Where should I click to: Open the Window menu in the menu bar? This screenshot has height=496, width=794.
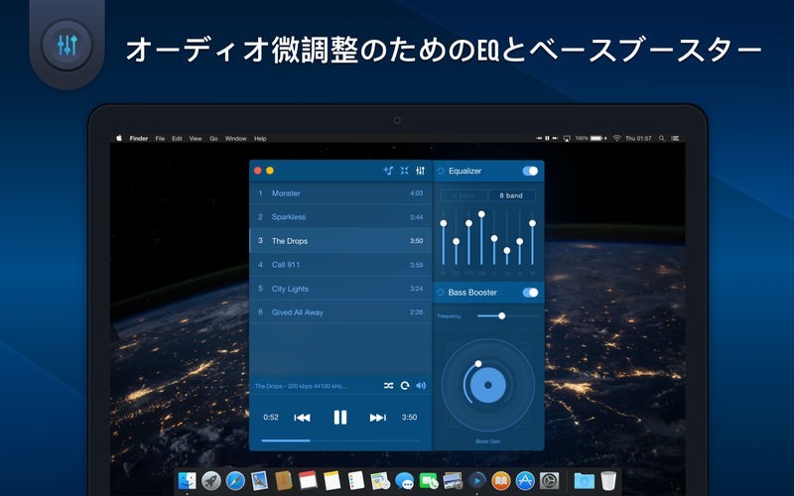tap(235, 139)
